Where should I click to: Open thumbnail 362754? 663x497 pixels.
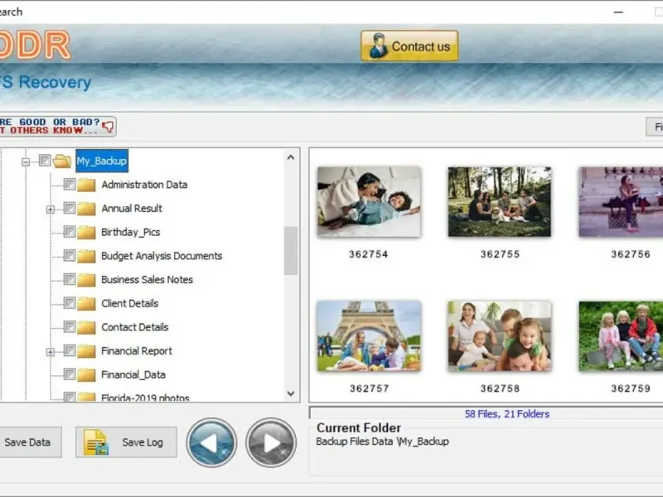[x=369, y=201]
